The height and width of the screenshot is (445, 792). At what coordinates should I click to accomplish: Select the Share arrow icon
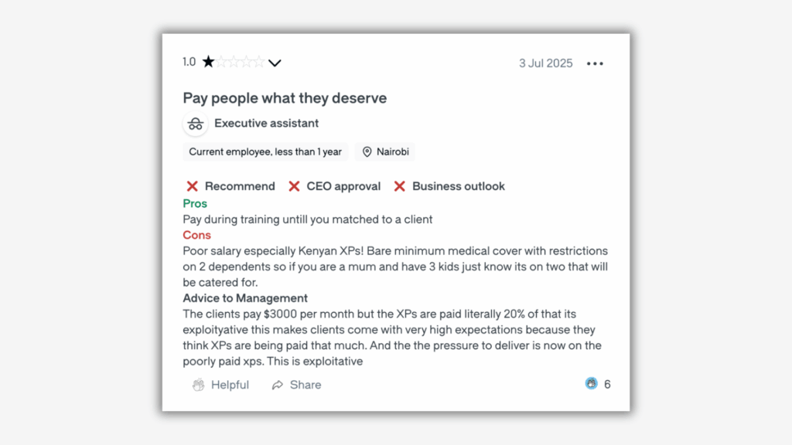coord(278,384)
